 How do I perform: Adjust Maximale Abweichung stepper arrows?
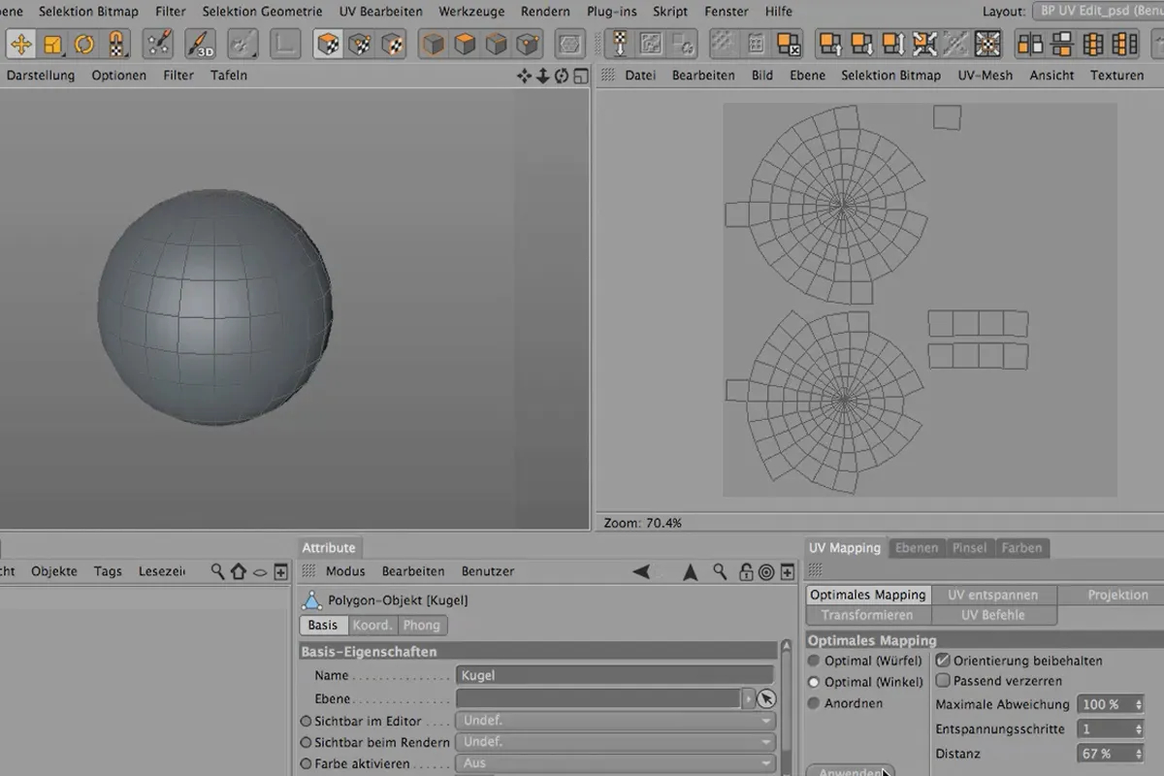(x=1138, y=704)
